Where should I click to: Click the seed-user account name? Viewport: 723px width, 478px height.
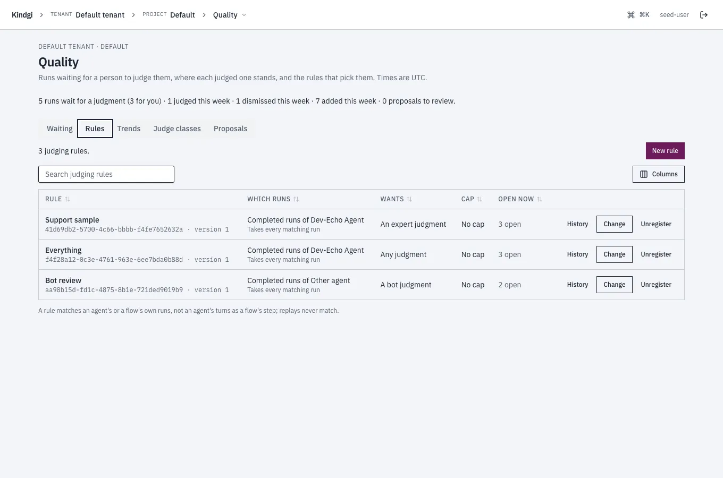point(674,15)
